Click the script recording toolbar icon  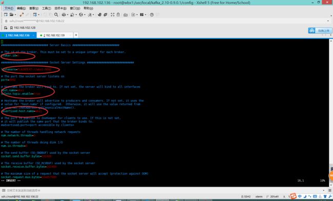pyautogui.click(x=133, y=15)
